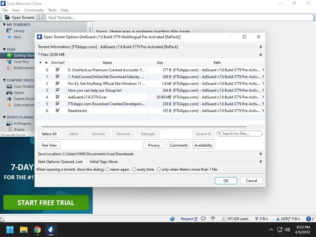Viewport: 316px width, 237px height.
Task: Click the upload speed [42K]* 0 B/s indicator
Action: click(289, 219)
